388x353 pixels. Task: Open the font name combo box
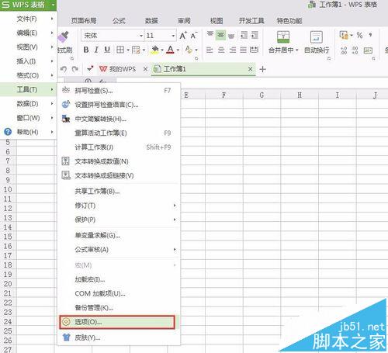point(113,36)
